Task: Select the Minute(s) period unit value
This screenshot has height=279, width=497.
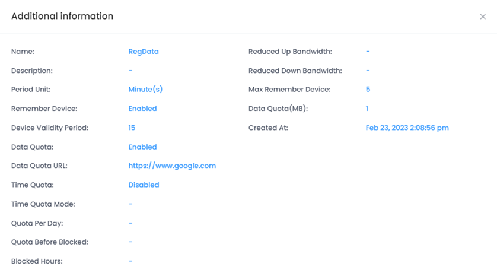Action: click(x=145, y=90)
